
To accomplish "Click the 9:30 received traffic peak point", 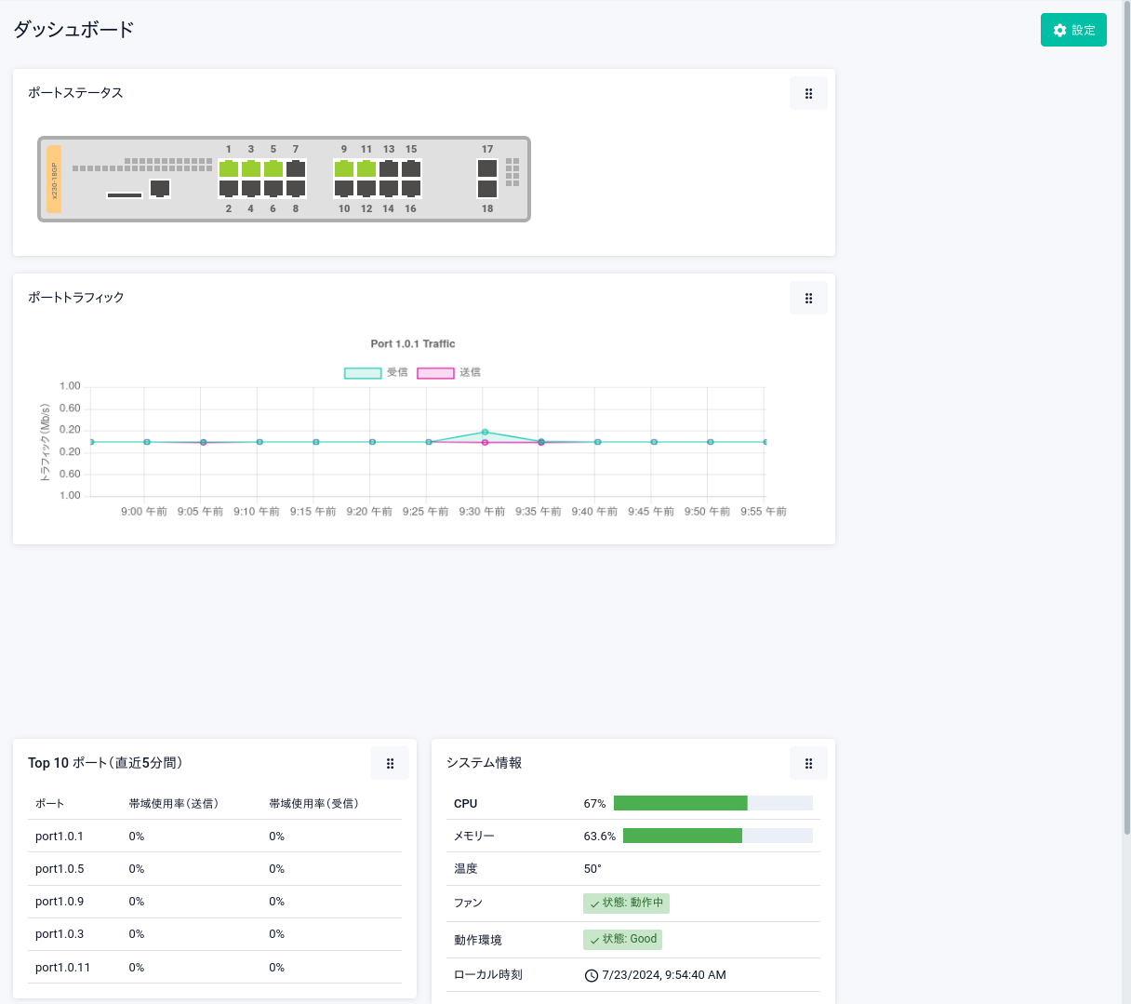I will 485,432.
